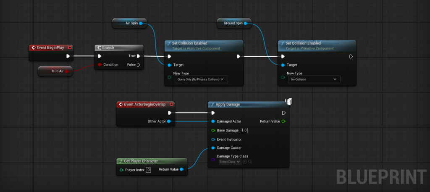Click the Base Damage value field

[x=244, y=130]
